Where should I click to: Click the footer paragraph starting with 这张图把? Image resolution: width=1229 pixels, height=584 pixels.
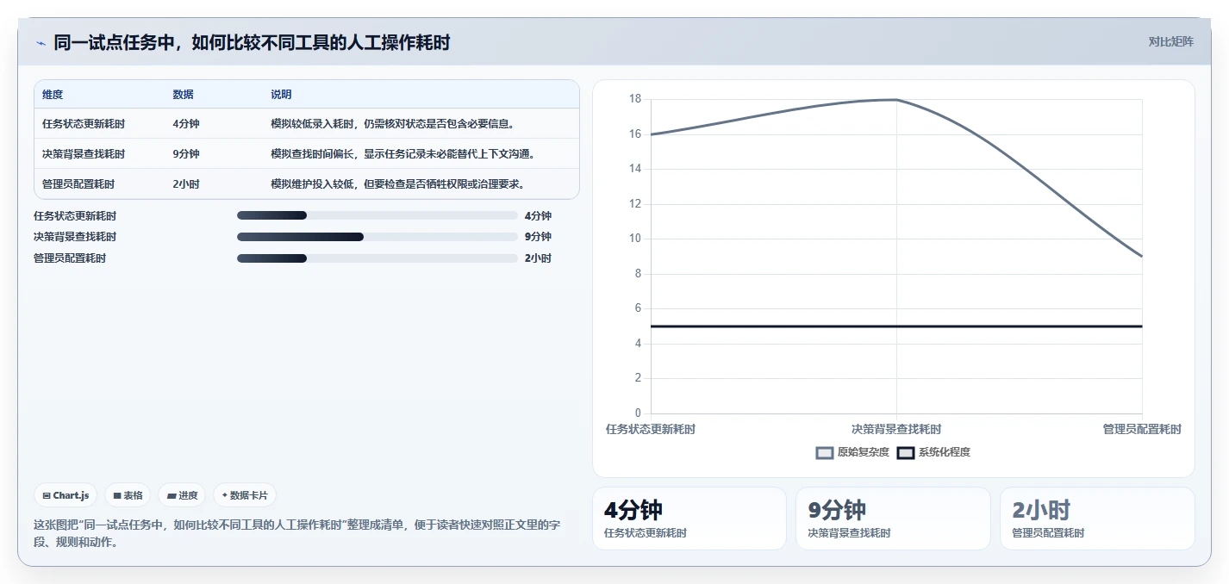[296, 533]
